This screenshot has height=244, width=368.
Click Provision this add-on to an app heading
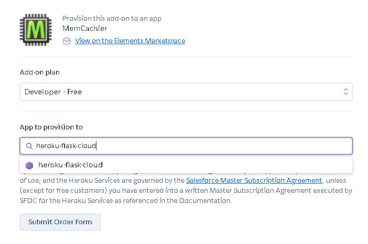click(x=112, y=18)
